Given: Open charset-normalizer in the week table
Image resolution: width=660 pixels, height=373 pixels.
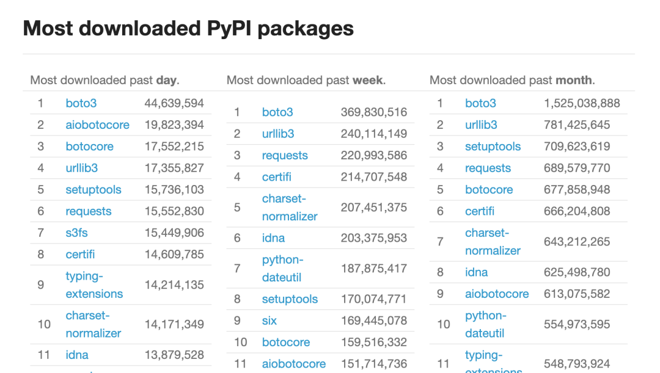Looking at the screenshot, I should click(x=289, y=208).
